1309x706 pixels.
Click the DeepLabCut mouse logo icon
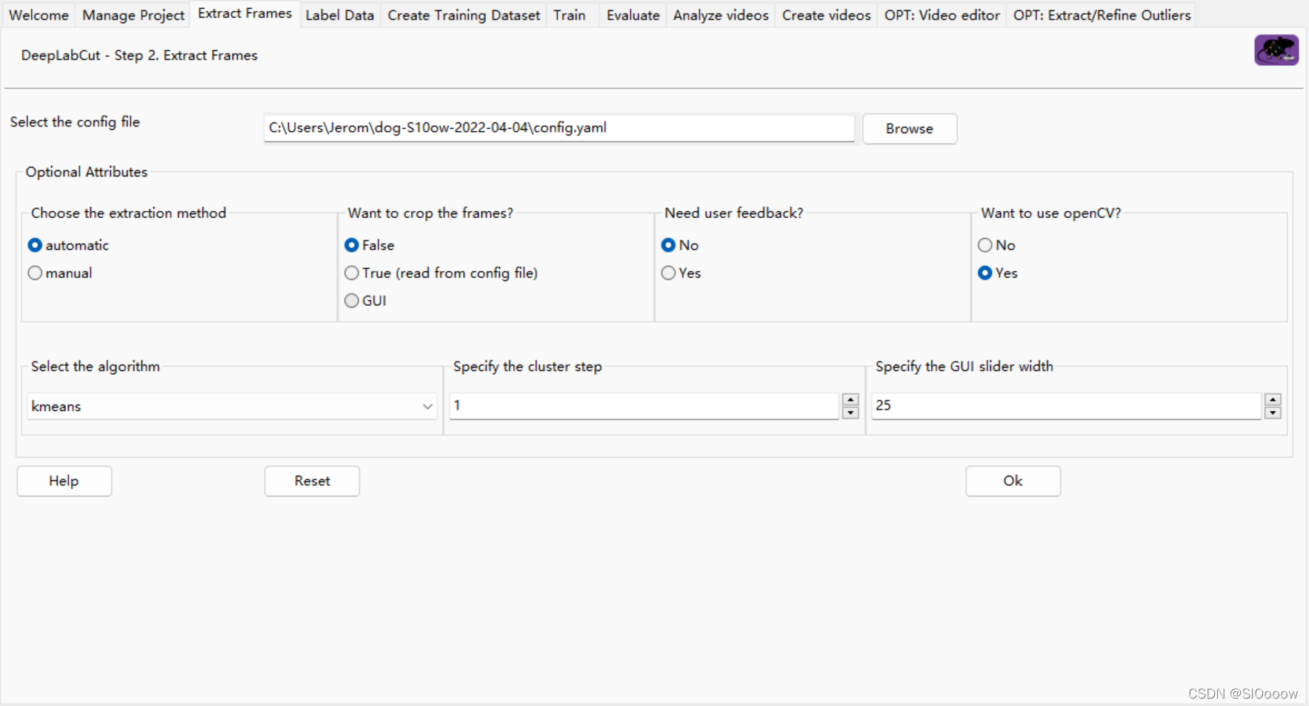coord(1276,50)
